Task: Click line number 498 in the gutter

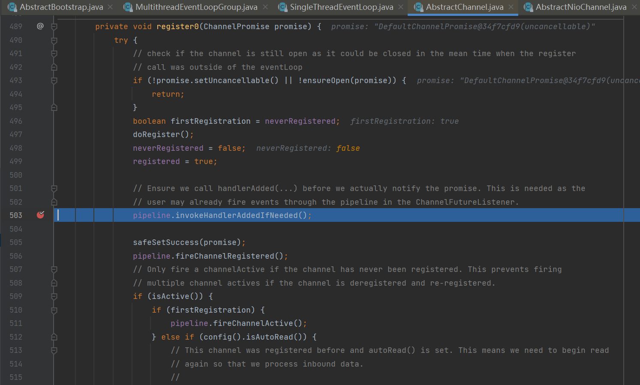Action: 16,148
